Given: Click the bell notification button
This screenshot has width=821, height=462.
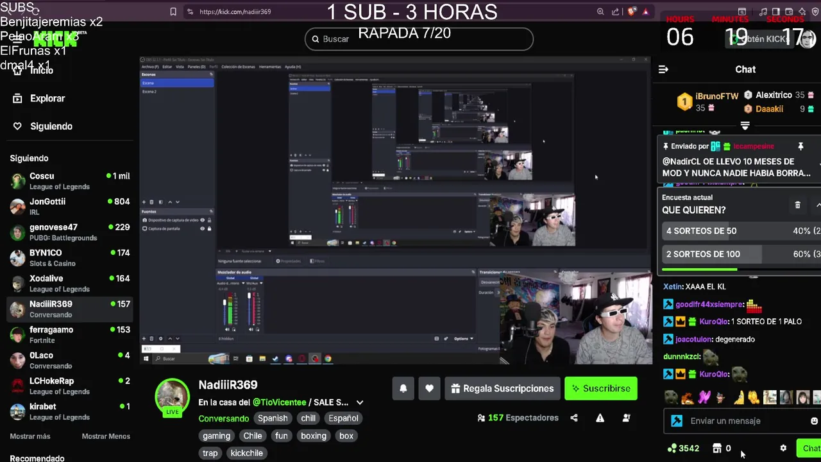Looking at the screenshot, I should click(x=403, y=388).
